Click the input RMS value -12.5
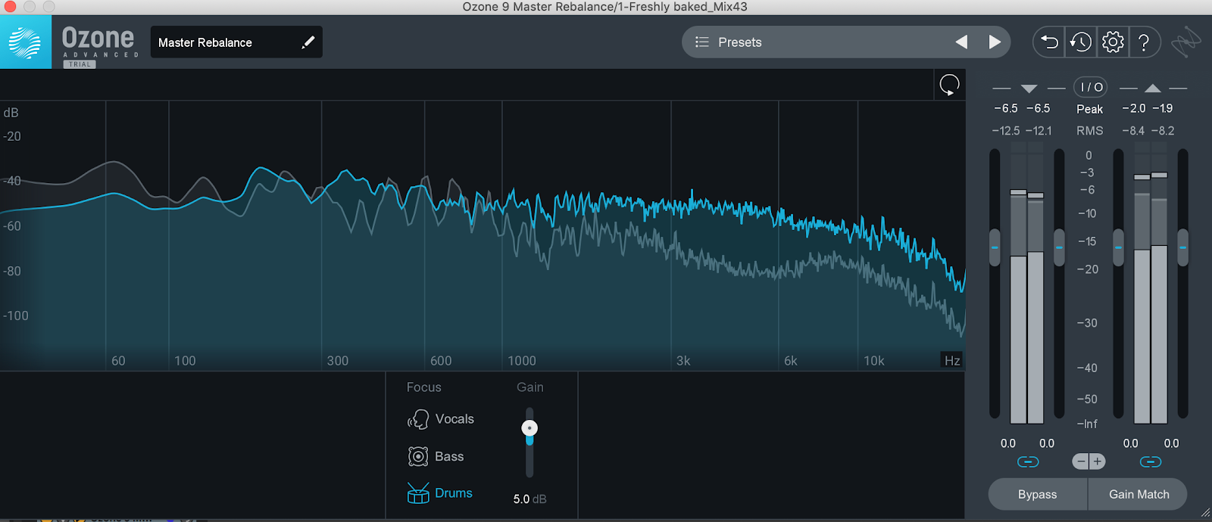This screenshot has height=522, width=1212. [x=1006, y=131]
